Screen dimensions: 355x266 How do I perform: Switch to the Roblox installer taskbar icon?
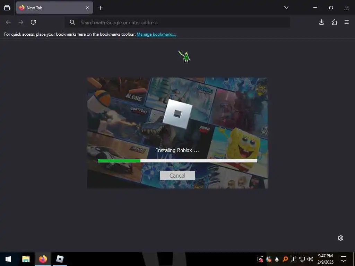click(x=60, y=259)
